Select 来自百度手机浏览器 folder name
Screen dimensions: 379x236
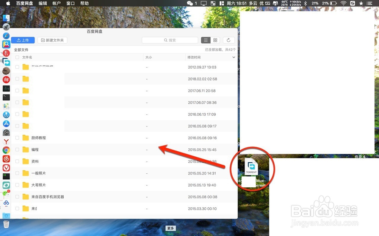point(48,197)
